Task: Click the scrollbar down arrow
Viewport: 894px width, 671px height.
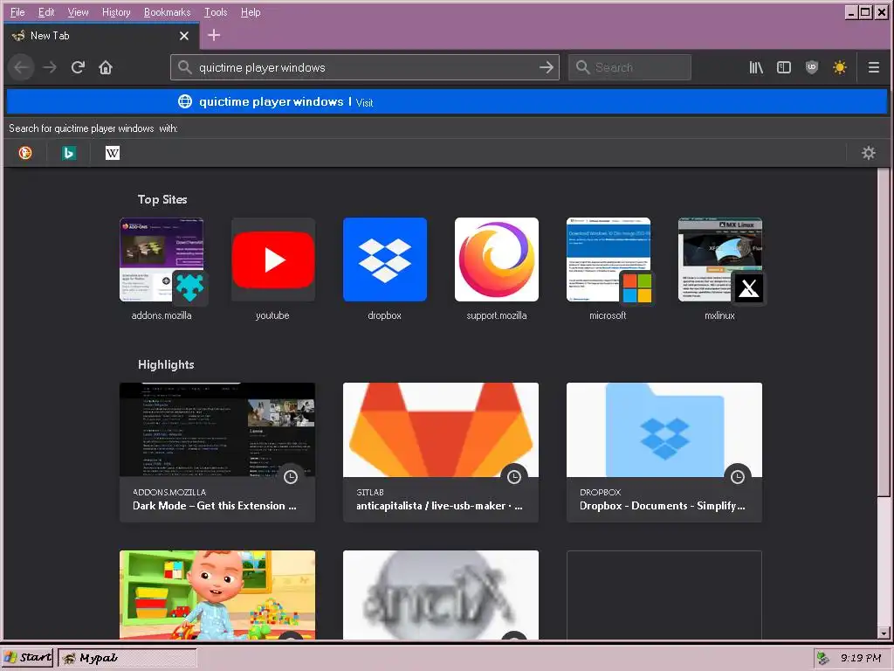Action: 884,633
